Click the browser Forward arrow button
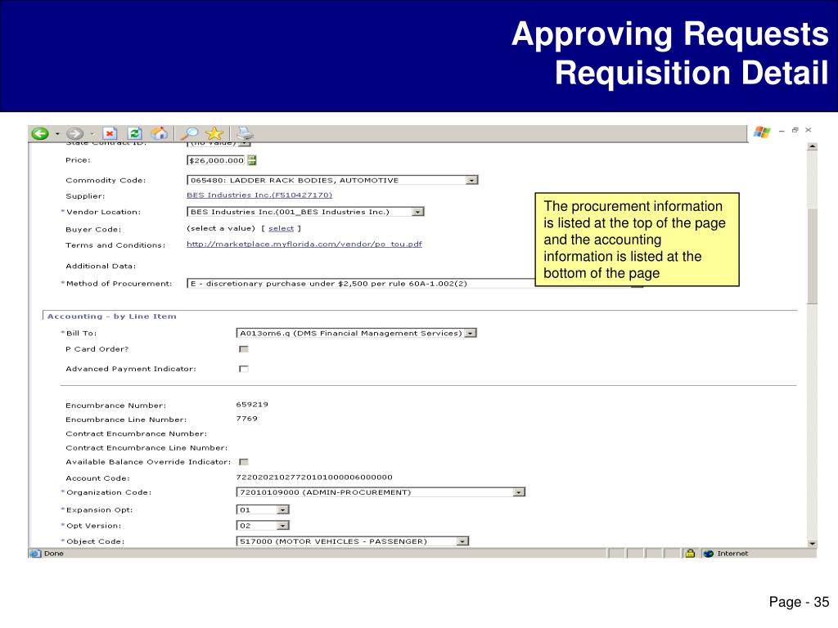838x628 pixels. [74, 133]
